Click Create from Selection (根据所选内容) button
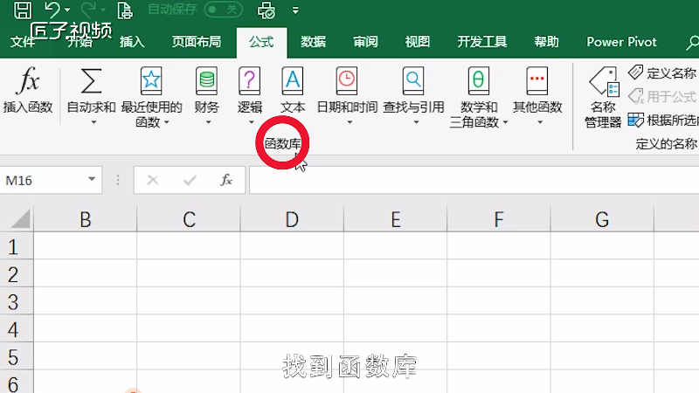 pyautogui.click(x=662, y=120)
